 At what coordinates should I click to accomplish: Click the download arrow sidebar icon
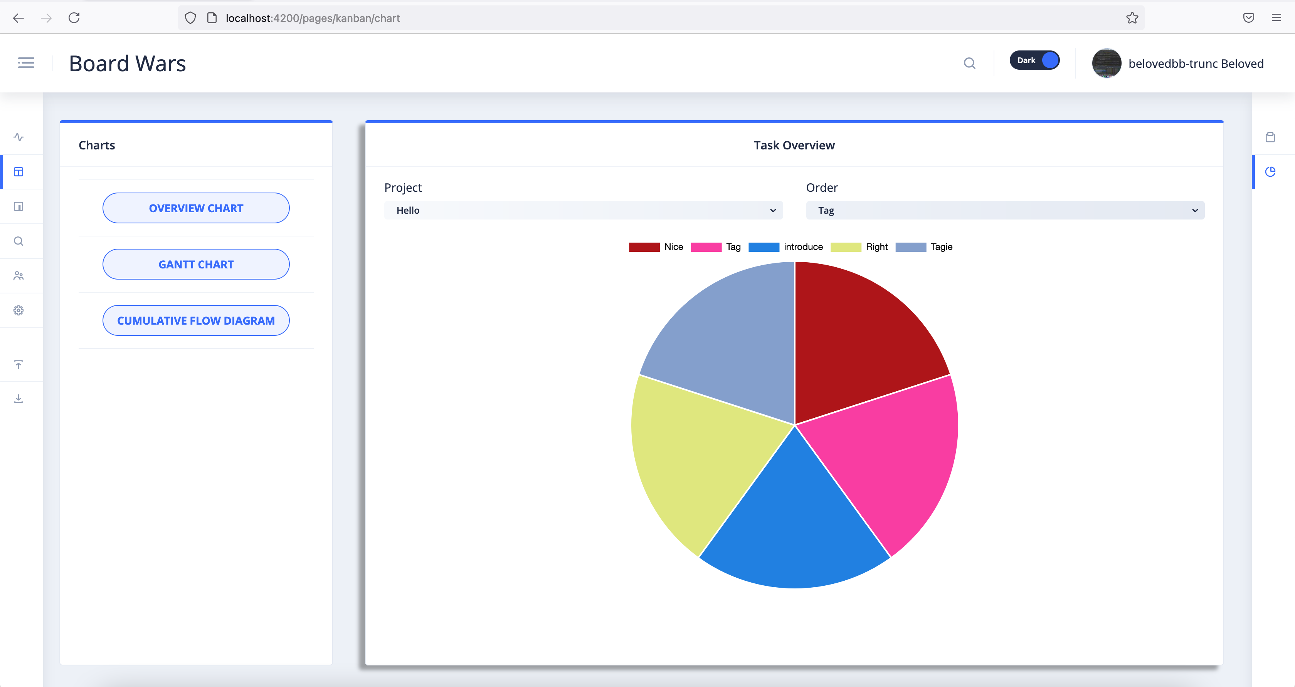click(18, 399)
